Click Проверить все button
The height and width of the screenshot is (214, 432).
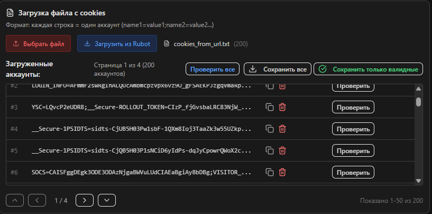[x=212, y=69]
